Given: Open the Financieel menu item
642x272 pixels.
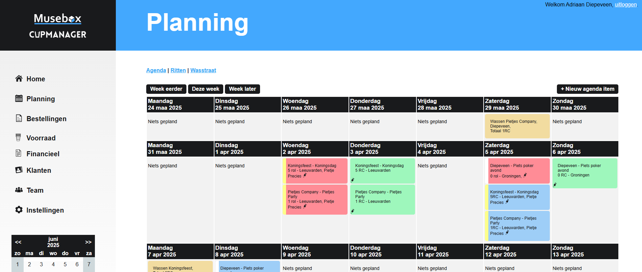Looking at the screenshot, I should [43, 154].
